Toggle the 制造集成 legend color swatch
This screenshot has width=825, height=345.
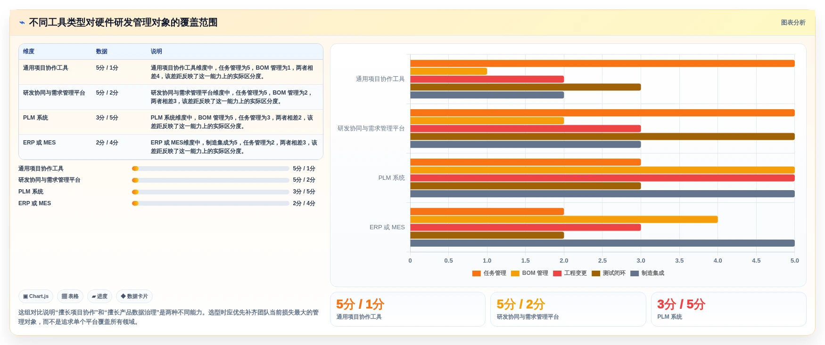(634, 273)
